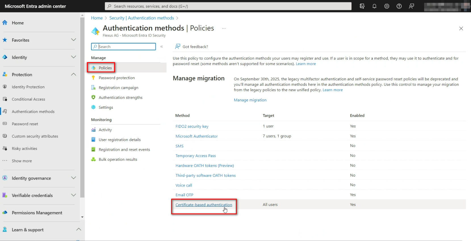Click Show more in Protection menu
Viewport: 471px width, 241px height.
[22, 161]
